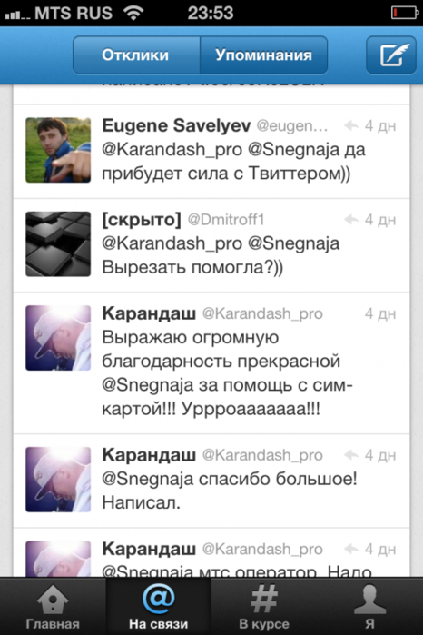Tap the compose new tweet icon
The image size is (423, 635).
(391, 55)
